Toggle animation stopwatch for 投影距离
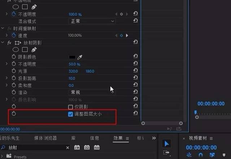The image size is (231, 159). coord(14,78)
